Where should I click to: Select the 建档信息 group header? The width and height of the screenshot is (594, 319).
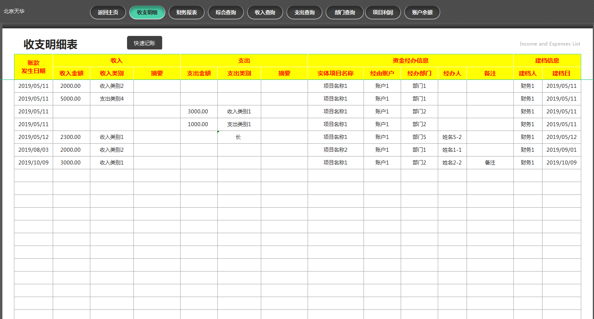pyautogui.click(x=547, y=61)
